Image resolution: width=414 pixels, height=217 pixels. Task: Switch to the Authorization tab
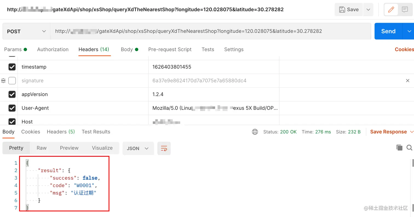coord(53,49)
